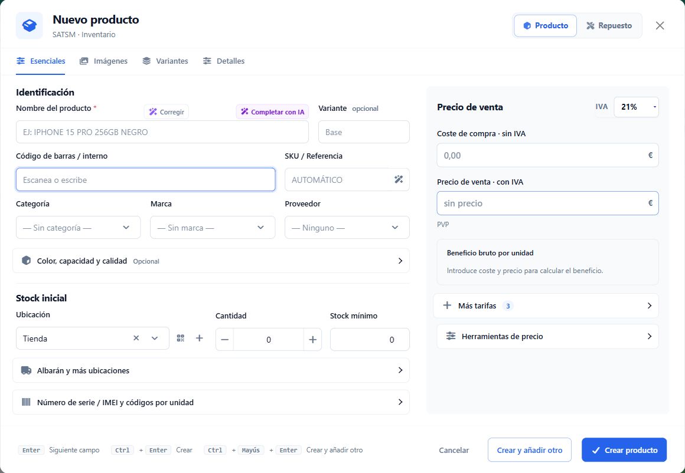The height and width of the screenshot is (473, 685).
Task: Focus the Código de barras field
Action: point(145,180)
